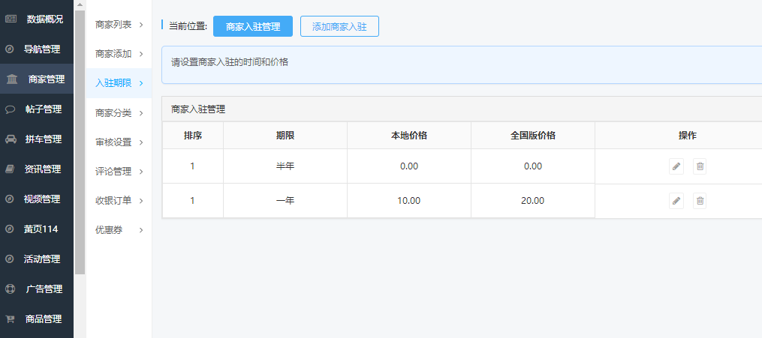Edit the 一年 row with pencil icon
The image size is (762, 338).
[x=676, y=201]
